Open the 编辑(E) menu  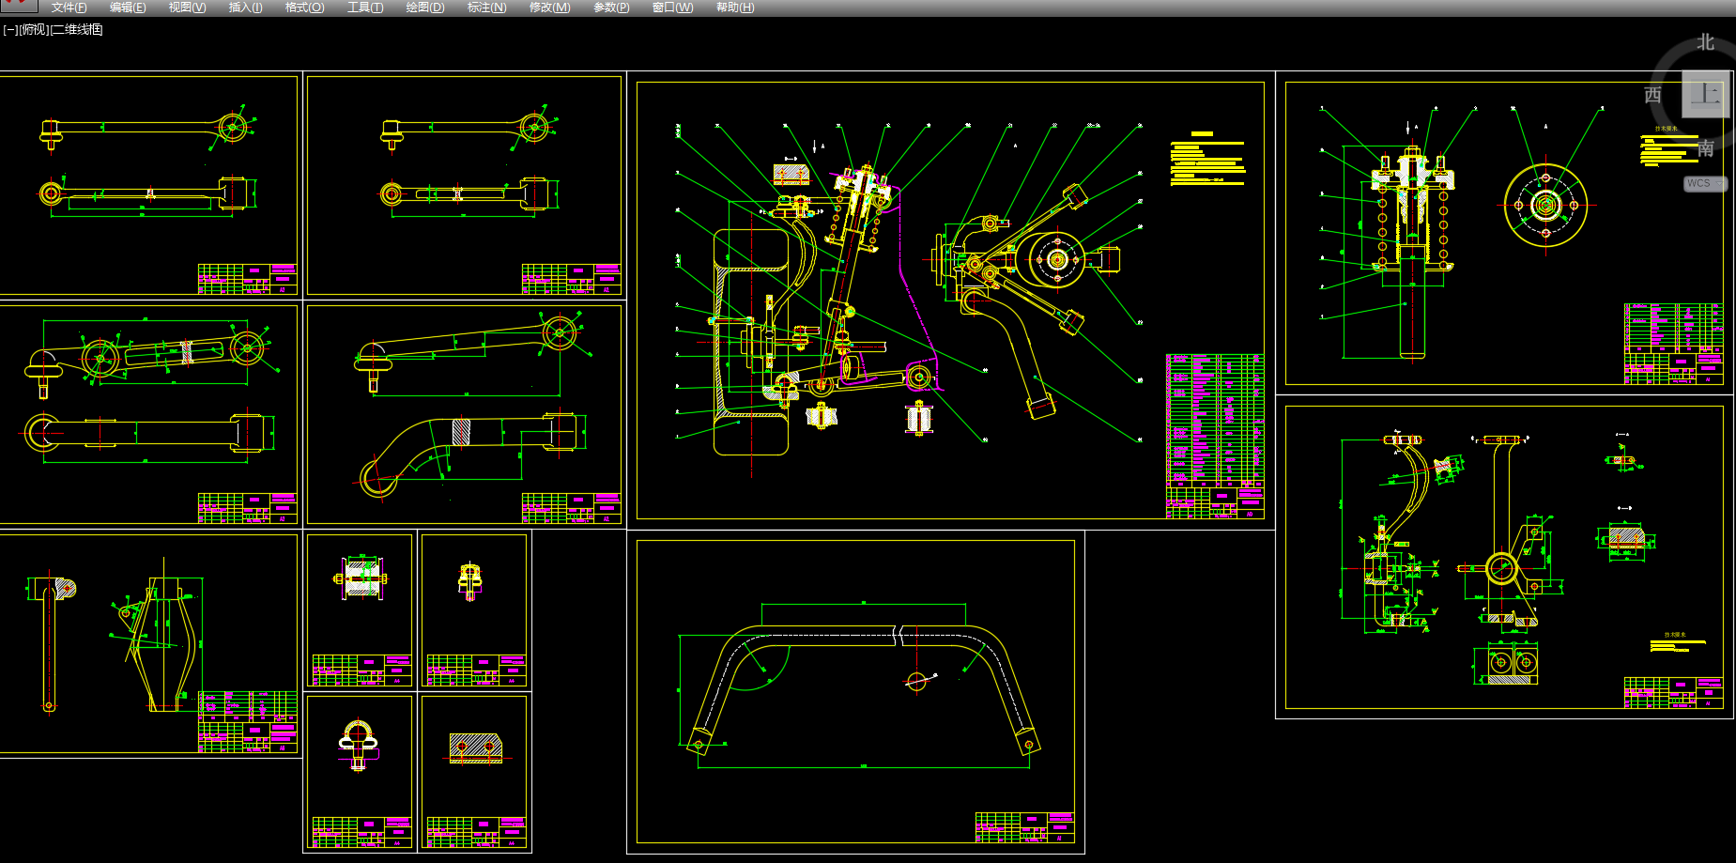tap(128, 8)
